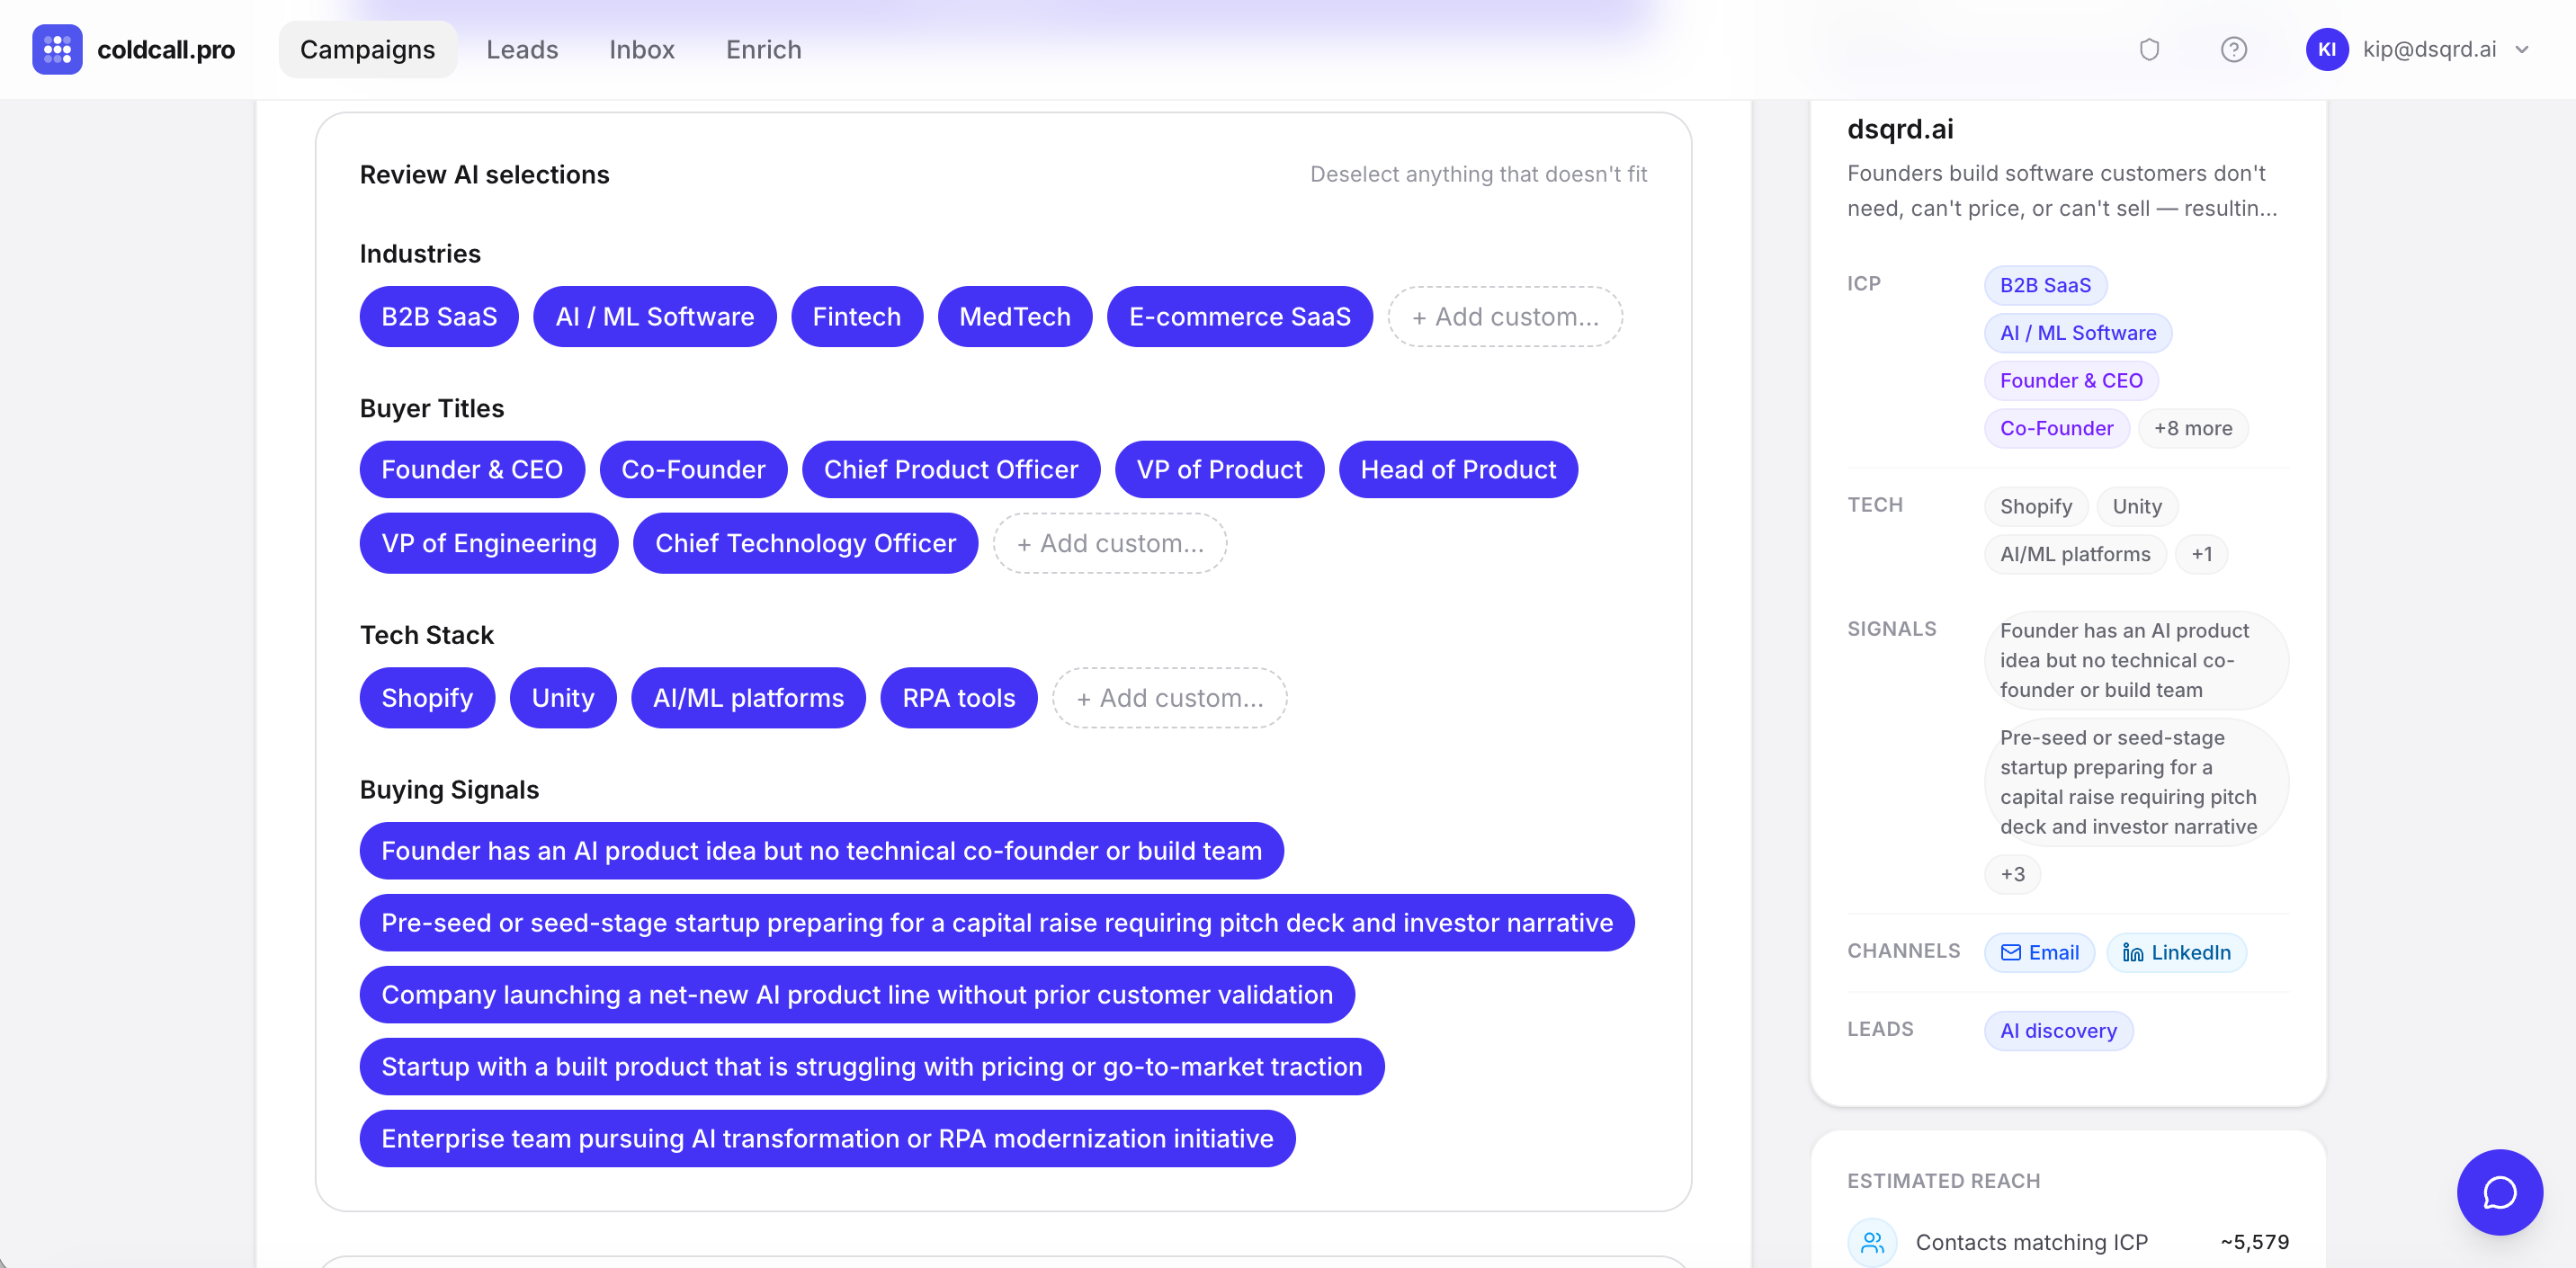Deselect the Chief Technology Officer buyer title
The width and height of the screenshot is (2576, 1268).
tap(805, 543)
